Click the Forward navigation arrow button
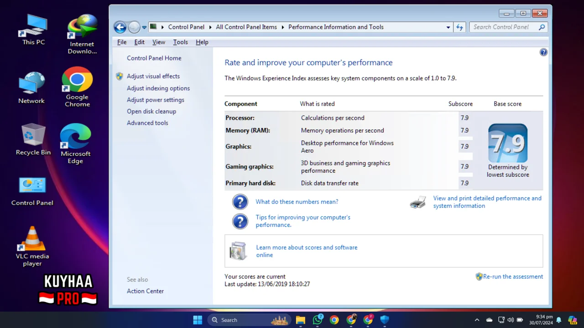The height and width of the screenshot is (328, 584). pyautogui.click(x=134, y=27)
